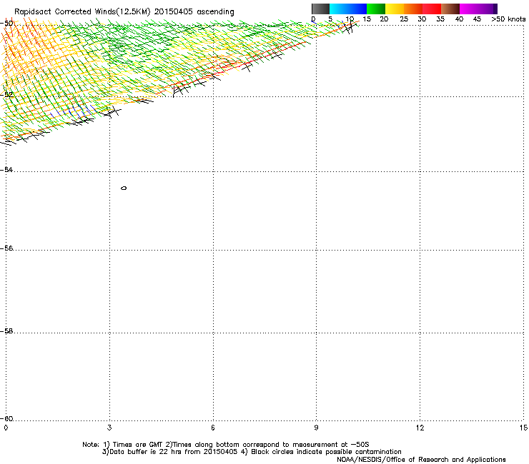Click the chart title 'Rapidscat Corrected Winds(12.5KM)'
529x464 pixels.
(82, 11)
